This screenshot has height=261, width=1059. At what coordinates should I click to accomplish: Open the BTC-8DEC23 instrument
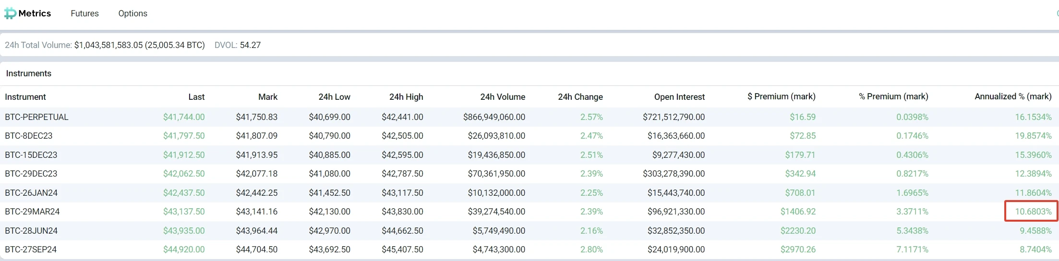click(x=29, y=136)
